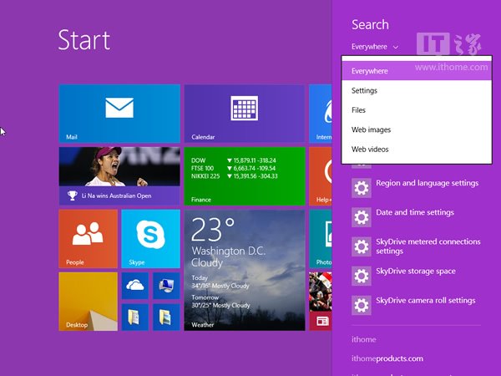Image resolution: width=501 pixels, height=376 pixels.
Task: Open the Help+Tips tile
Action: click(321, 175)
